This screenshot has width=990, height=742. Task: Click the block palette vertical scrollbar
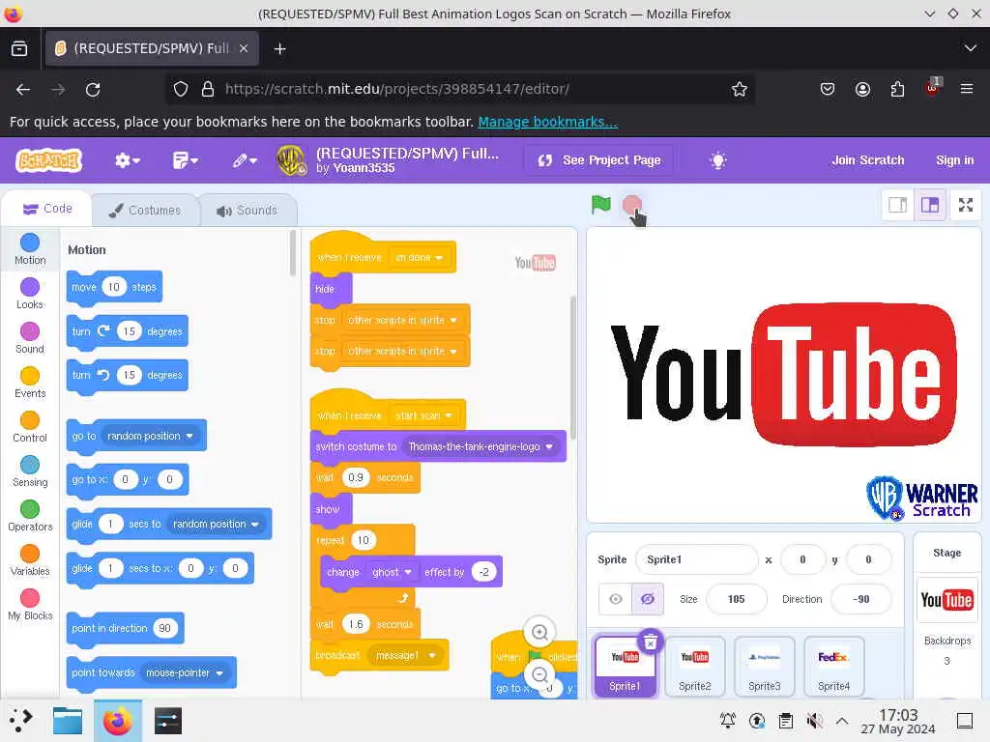[292, 254]
